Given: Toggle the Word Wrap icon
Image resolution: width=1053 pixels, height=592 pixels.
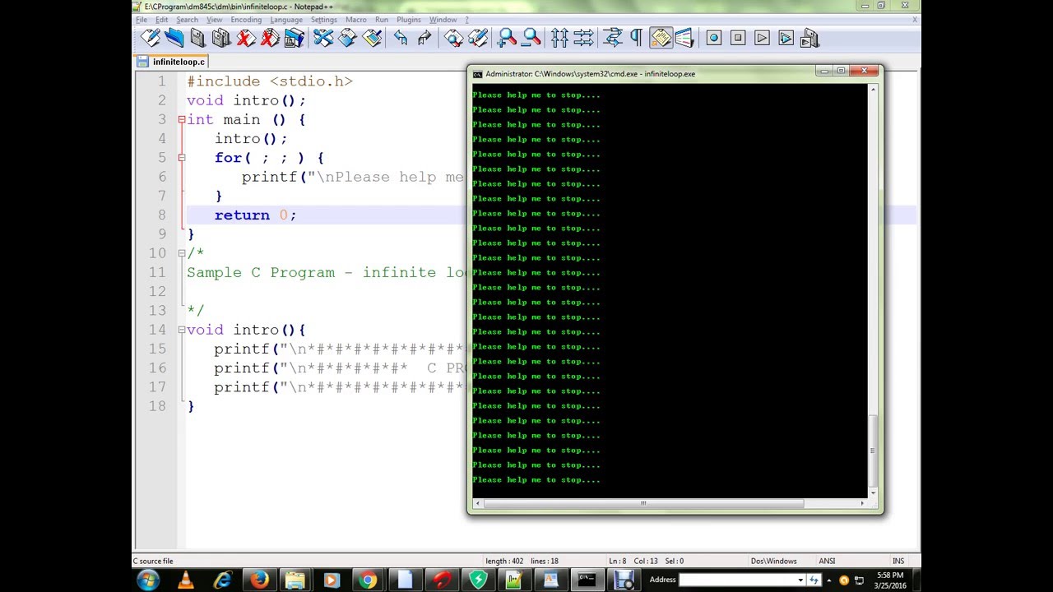Looking at the screenshot, I should click(x=612, y=38).
